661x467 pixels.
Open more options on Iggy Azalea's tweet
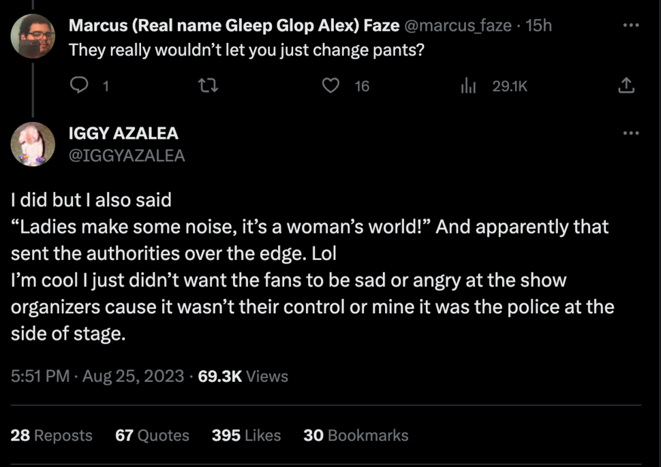coord(631,133)
